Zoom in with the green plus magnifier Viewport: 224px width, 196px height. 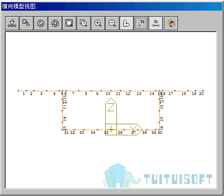(98, 23)
